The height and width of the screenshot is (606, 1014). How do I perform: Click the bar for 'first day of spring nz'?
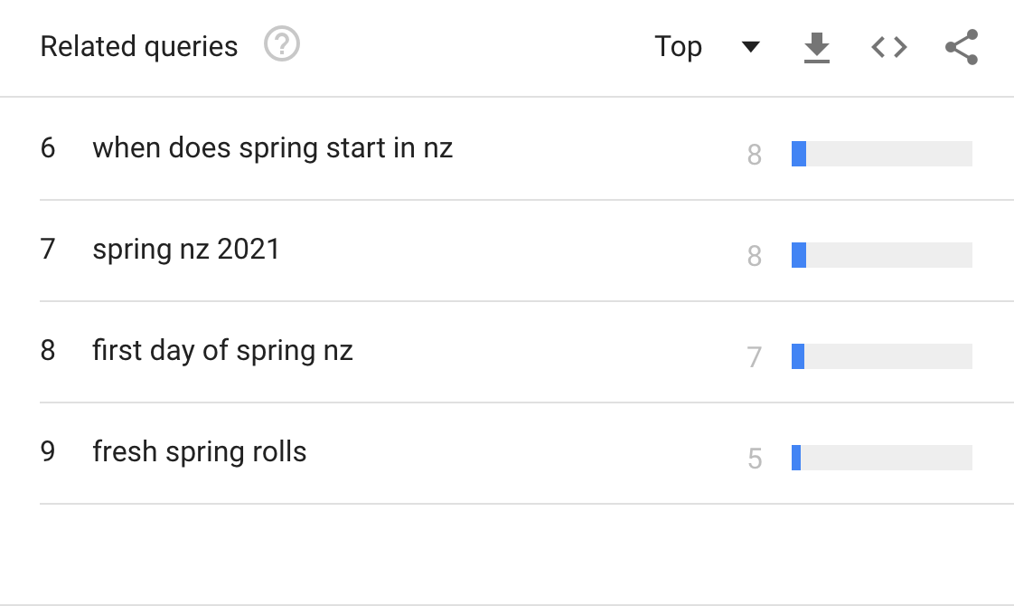click(x=881, y=356)
